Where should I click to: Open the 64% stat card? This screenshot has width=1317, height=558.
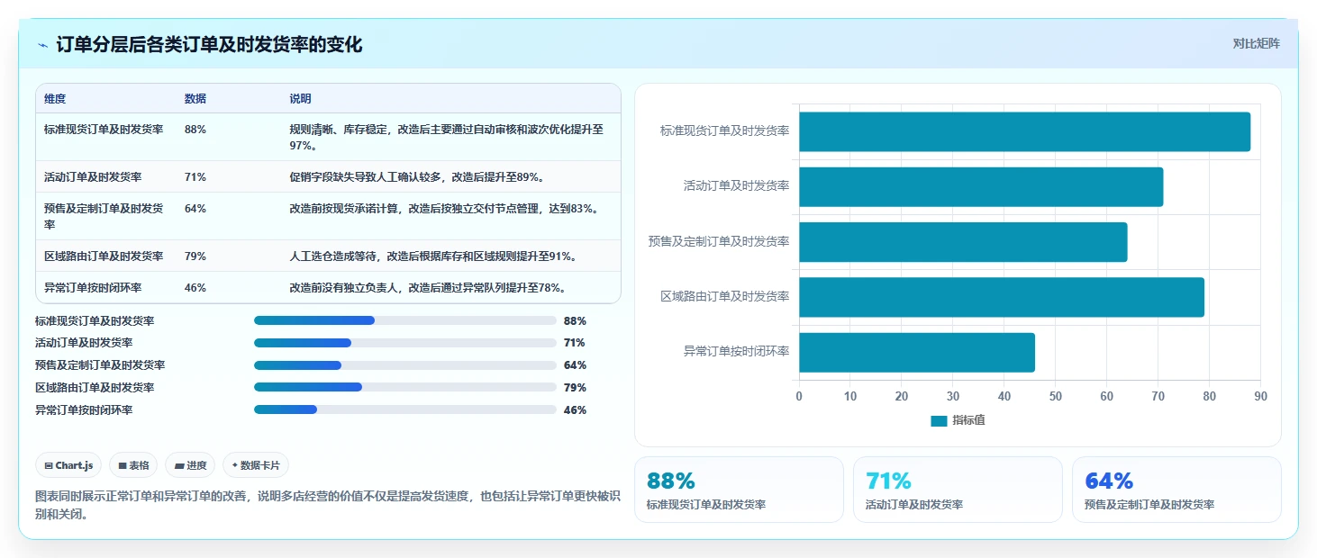(x=1176, y=490)
